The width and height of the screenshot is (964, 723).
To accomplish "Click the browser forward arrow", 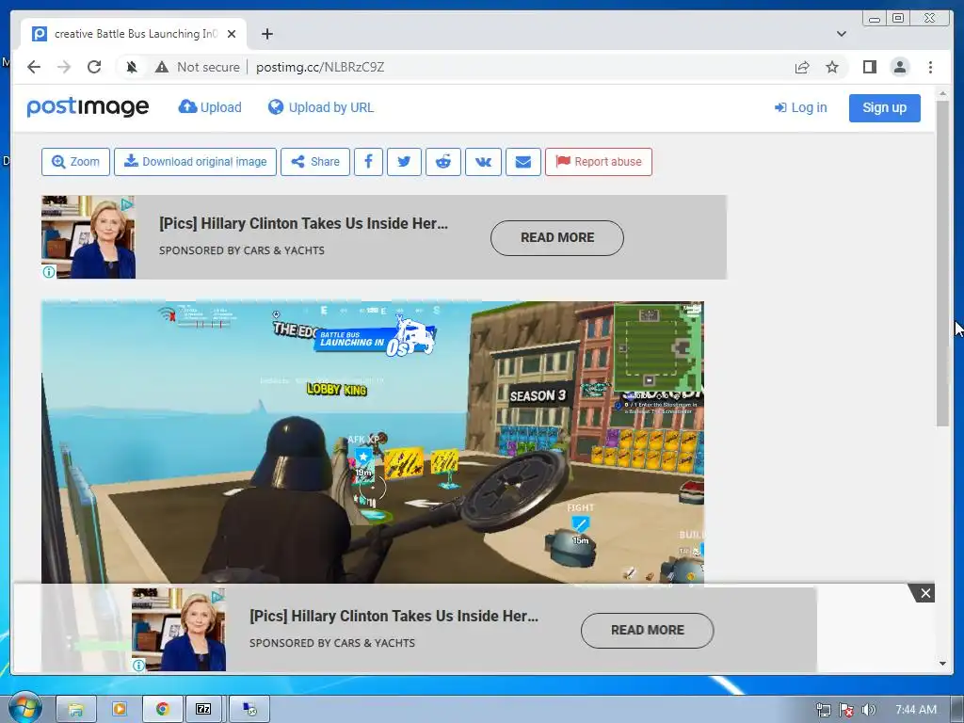I will tap(64, 67).
